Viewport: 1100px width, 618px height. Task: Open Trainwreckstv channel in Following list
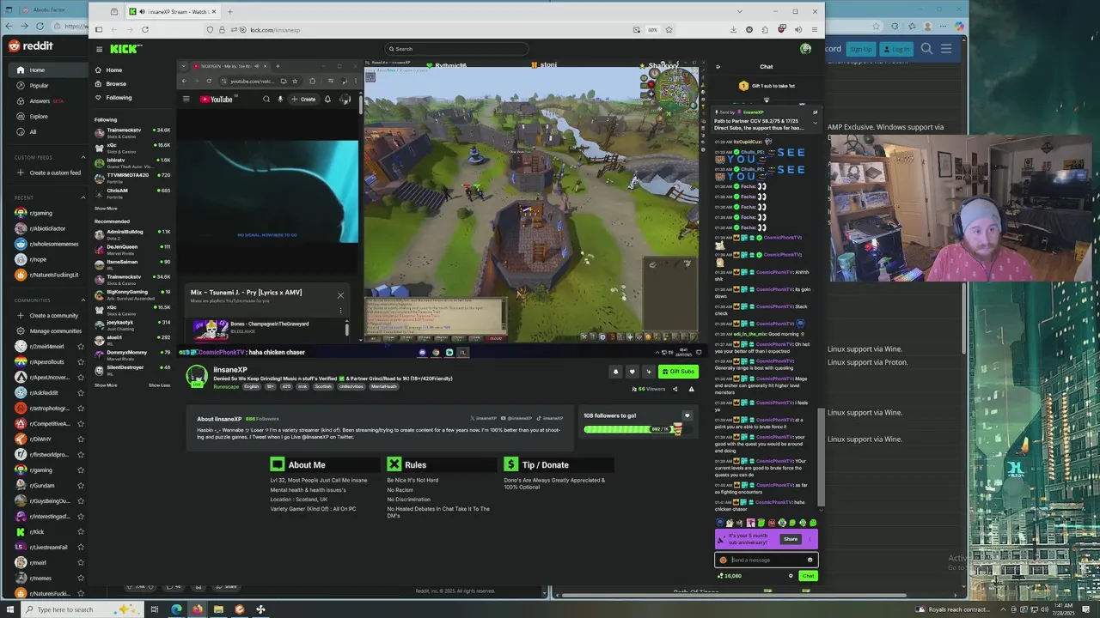click(x=132, y=132)
